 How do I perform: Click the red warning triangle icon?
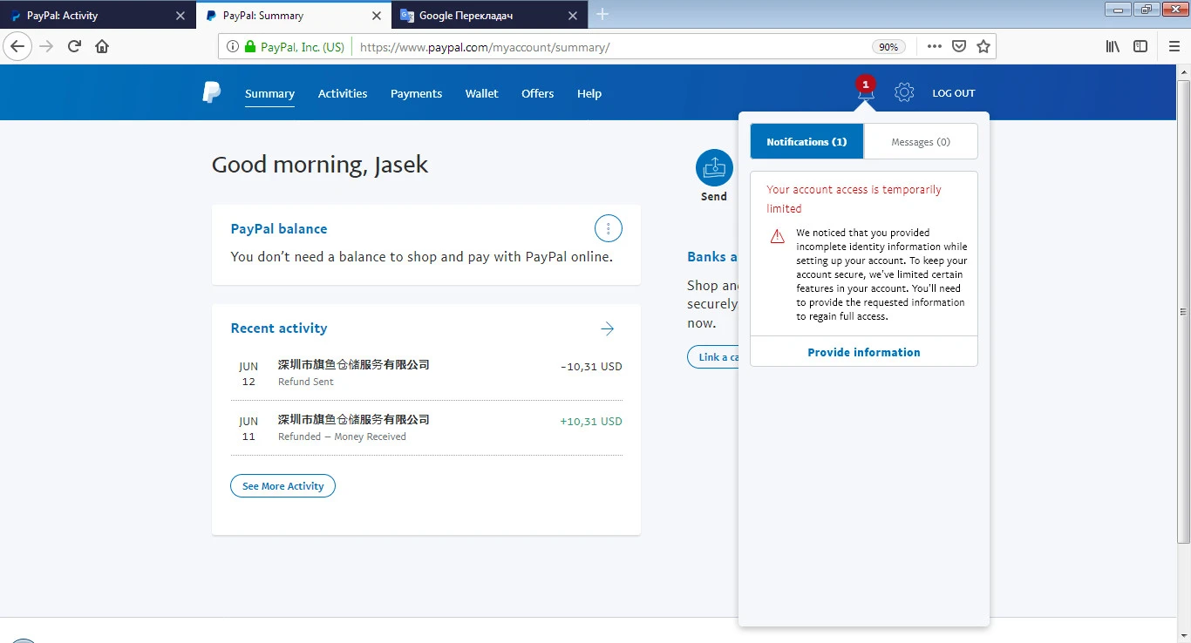coord(777,236)
